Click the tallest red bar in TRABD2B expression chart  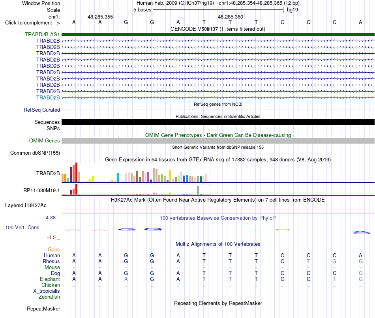click(76, 172)
